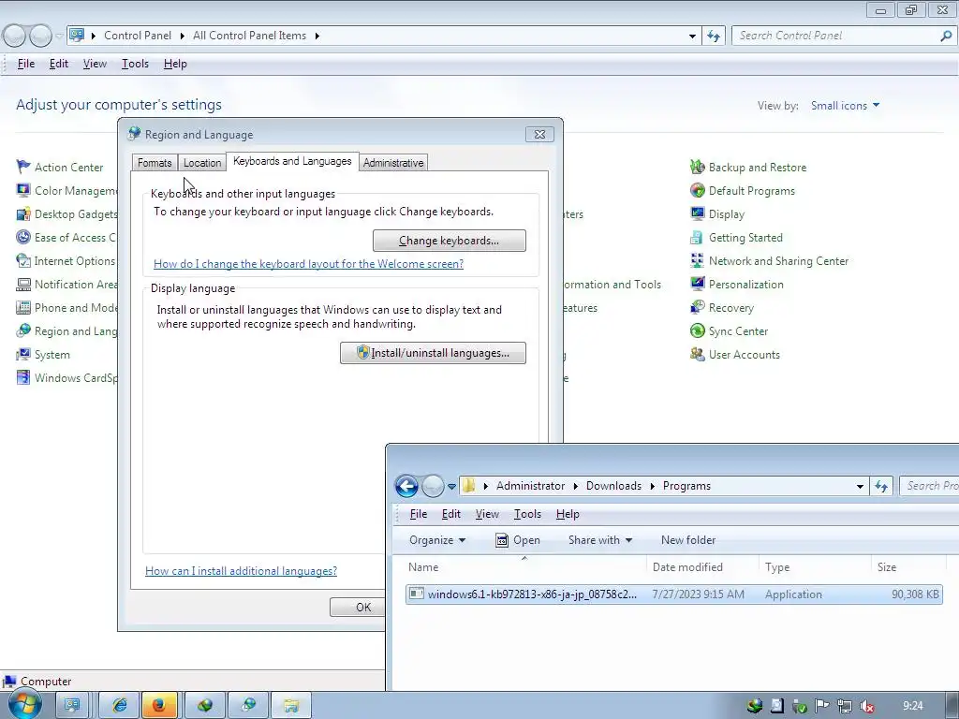Screen dimensions: 959x719
Task: Open User Accounts icon
Action: 697,354
